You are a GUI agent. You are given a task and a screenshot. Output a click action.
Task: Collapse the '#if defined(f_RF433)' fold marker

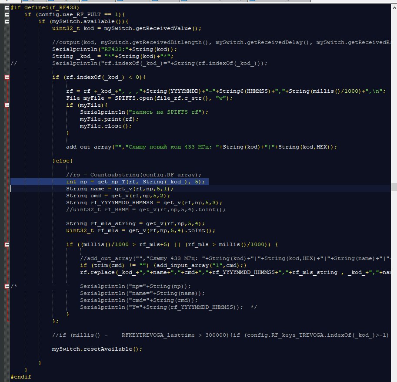point(7,7)
